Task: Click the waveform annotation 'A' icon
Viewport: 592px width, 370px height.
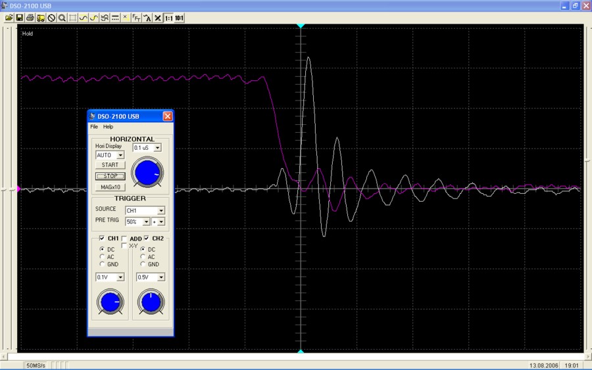Action: pyautogui.click(x=147, y=18)
